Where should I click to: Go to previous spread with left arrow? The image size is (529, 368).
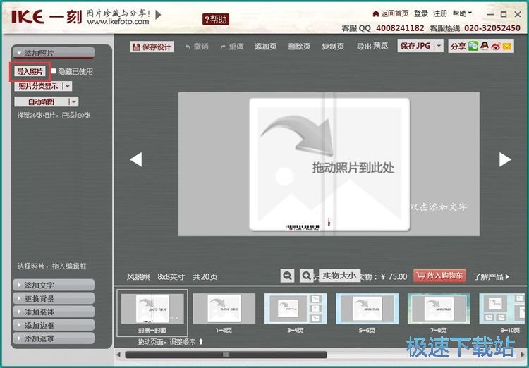coord(136,159)
